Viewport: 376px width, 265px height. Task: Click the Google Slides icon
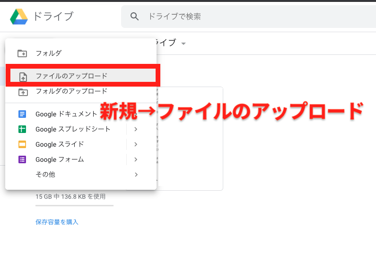tap(22, 144)
